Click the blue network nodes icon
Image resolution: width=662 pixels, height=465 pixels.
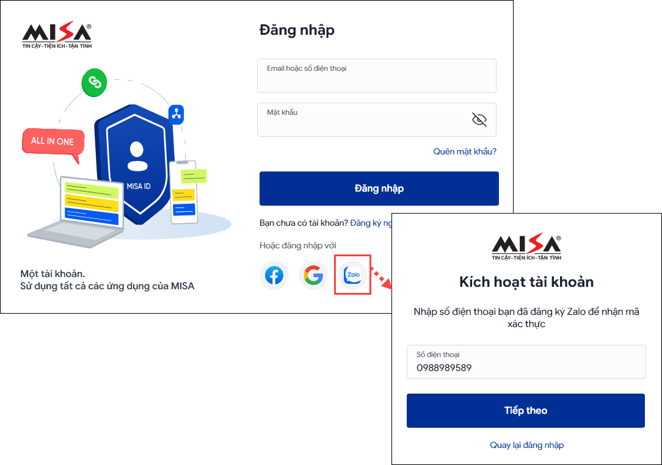tap(176, 114)
